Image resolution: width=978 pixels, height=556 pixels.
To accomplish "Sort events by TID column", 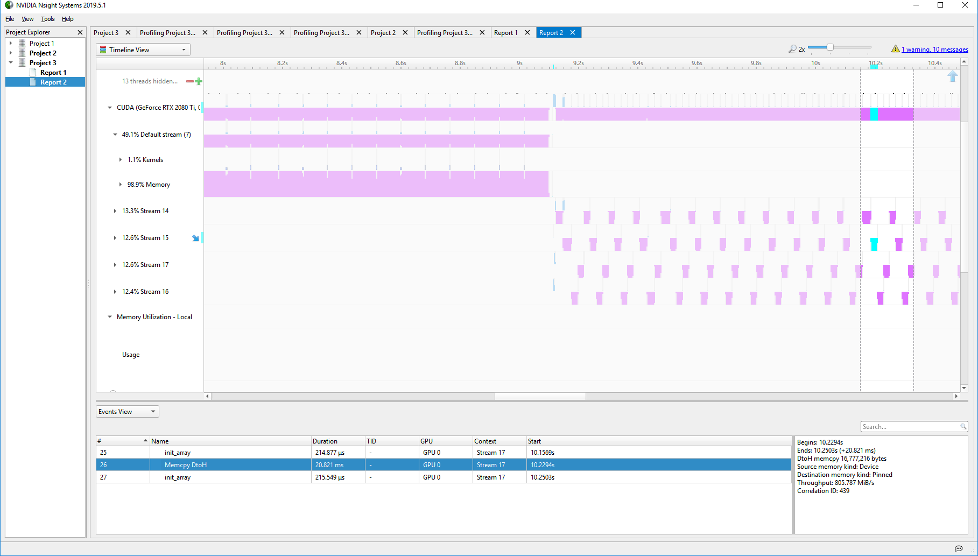I will tap(392, 441).
